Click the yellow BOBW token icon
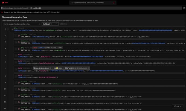This screenshot has width=186, height=111. pos(57,68)
